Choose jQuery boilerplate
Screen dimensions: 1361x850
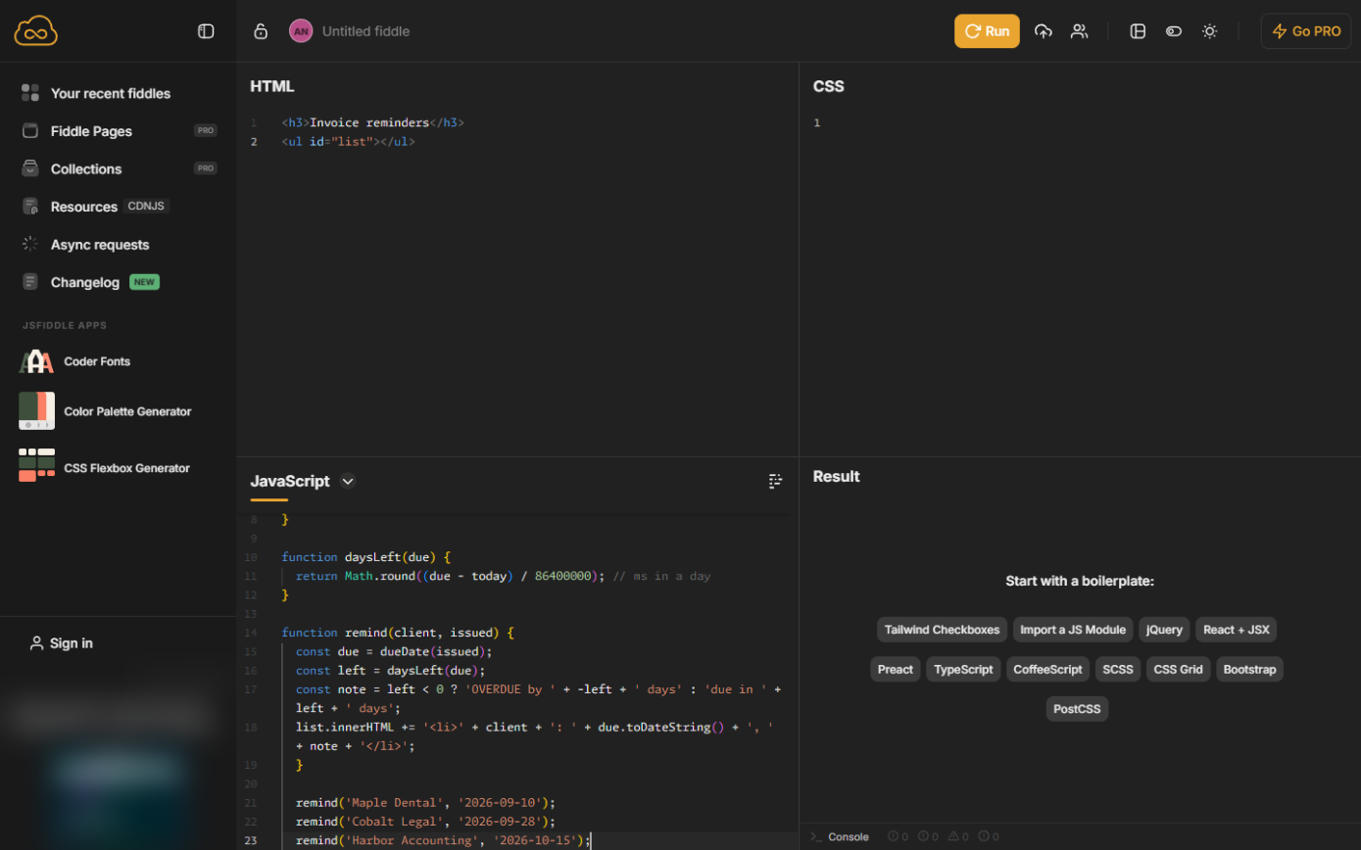[x=1164, y=630]
